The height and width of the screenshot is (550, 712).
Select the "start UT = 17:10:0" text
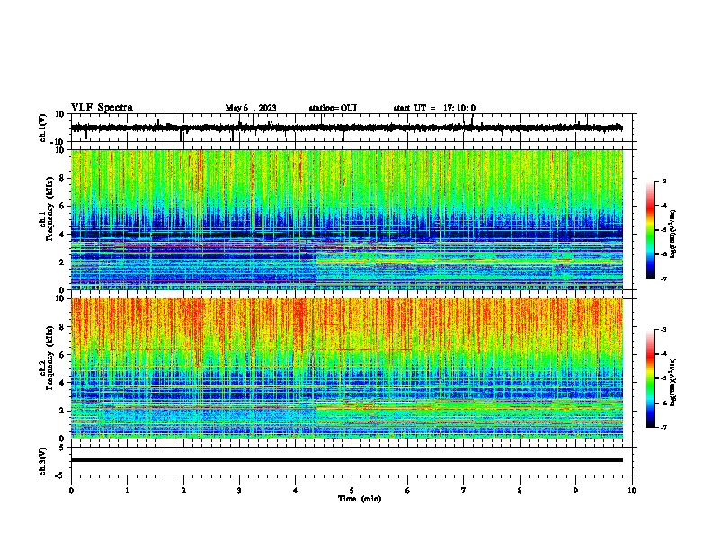[434, 108]
